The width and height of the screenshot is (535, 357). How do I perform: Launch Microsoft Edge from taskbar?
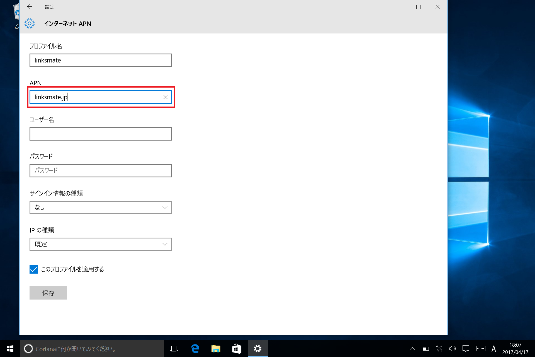tap(195, 349)
